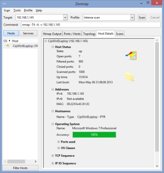Open the Help menu
This screenshot has height=173, width=164.
point(39,10)
